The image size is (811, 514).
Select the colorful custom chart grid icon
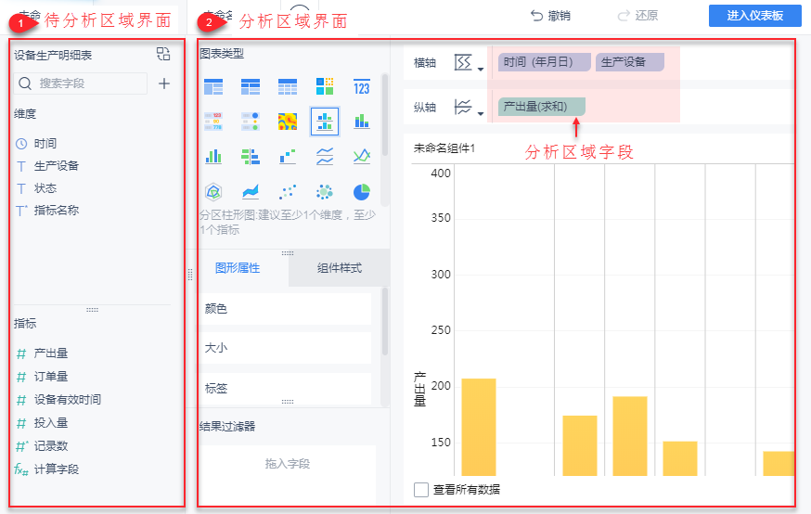point(325,86)
